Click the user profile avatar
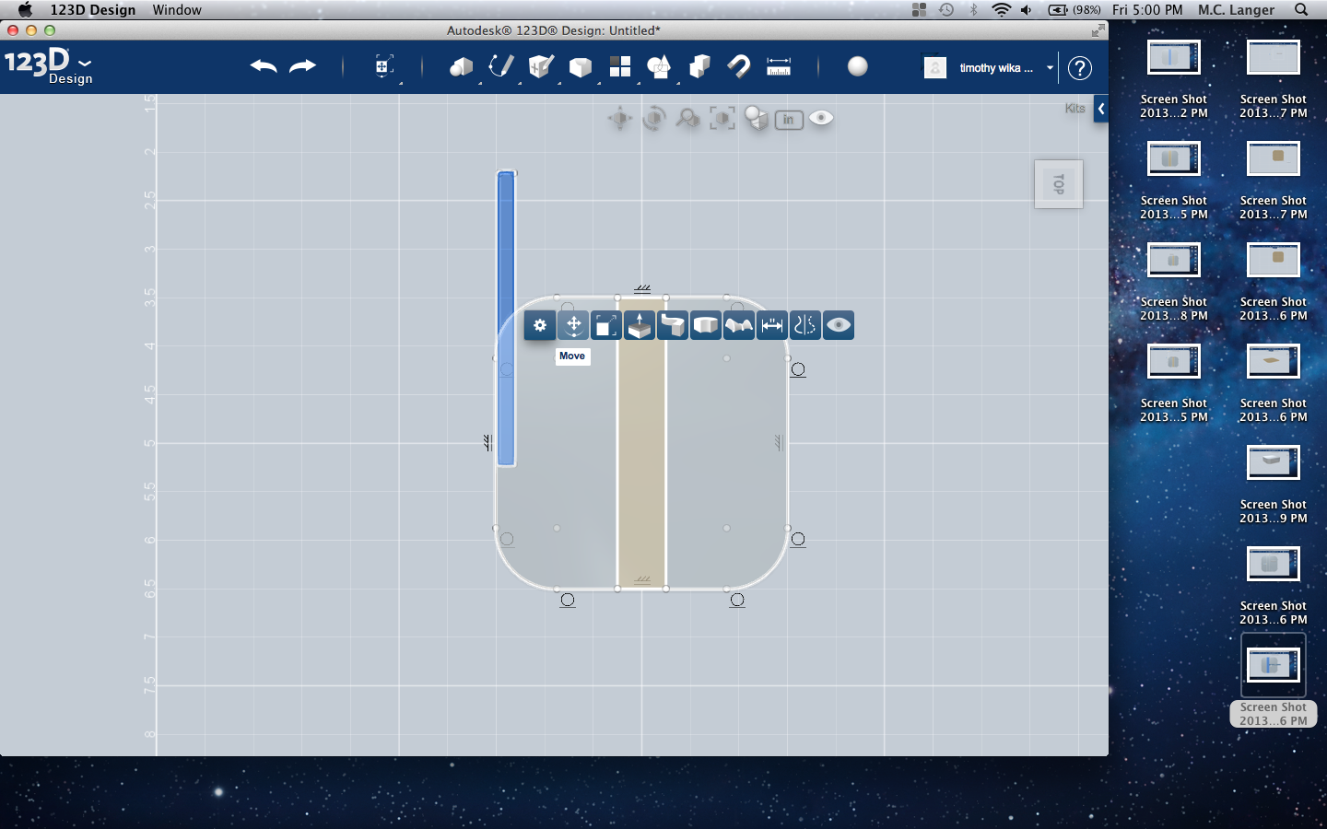Image resolution: width=1327 pixels, height=829 pixels. (x=935, y=67)
